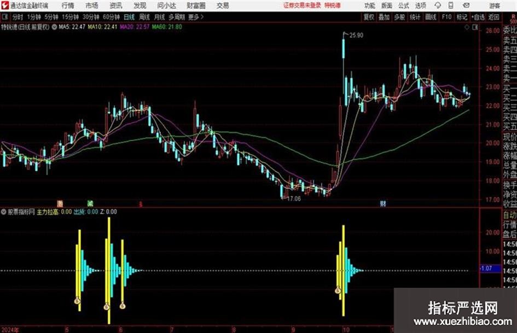The width and height of the screenshot is (517, 333).
Task: Select the 日线 period tab
Action: pyautogui.click(x=129, y=17)
